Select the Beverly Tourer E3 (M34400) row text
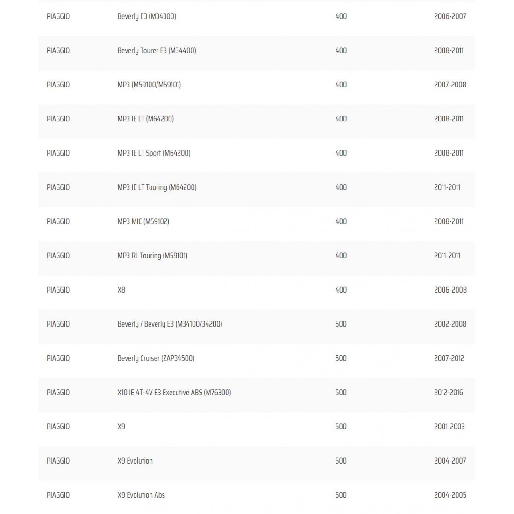514x514 pixels. click(x=157, y=50)
